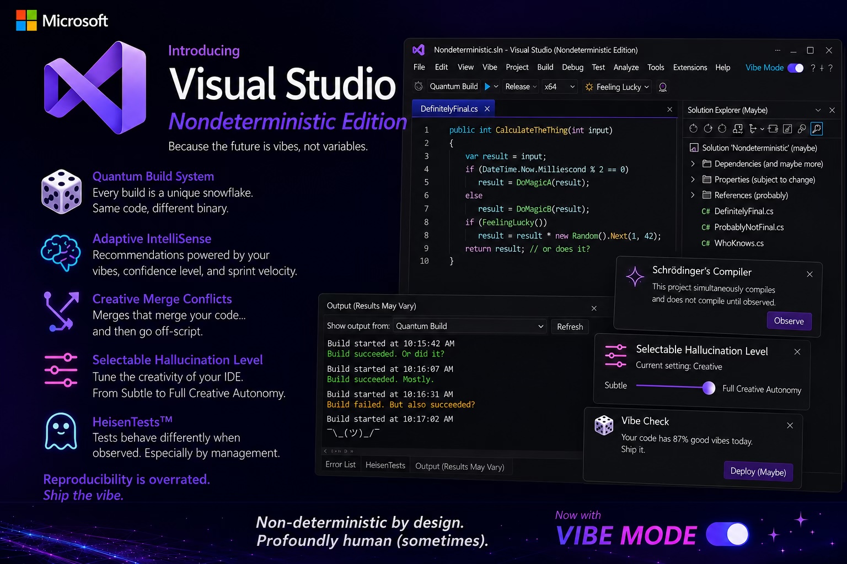Click the C# icon beside WhoKnows.cs
The image size is (847, 564).
(x=706, y=243)
